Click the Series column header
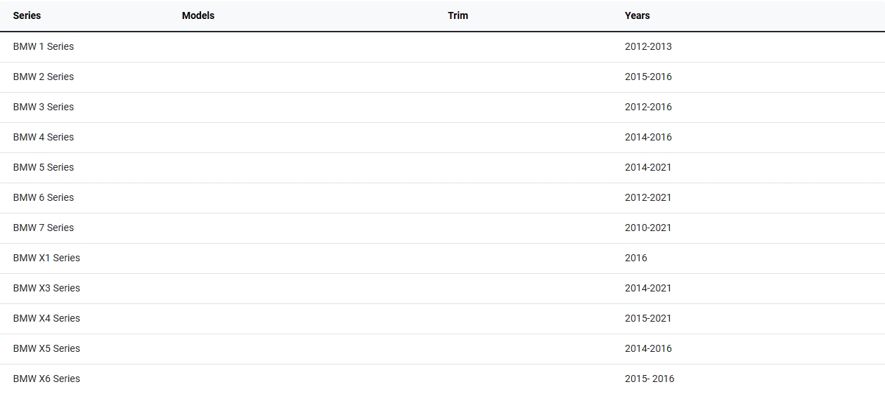 [27, 15]
